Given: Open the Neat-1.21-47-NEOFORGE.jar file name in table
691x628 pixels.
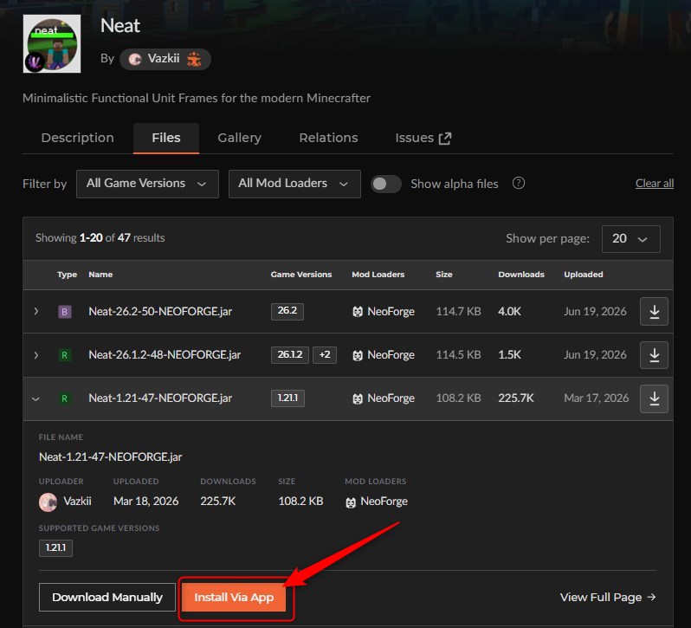Looking at the screenshot, I should (160, 398).
